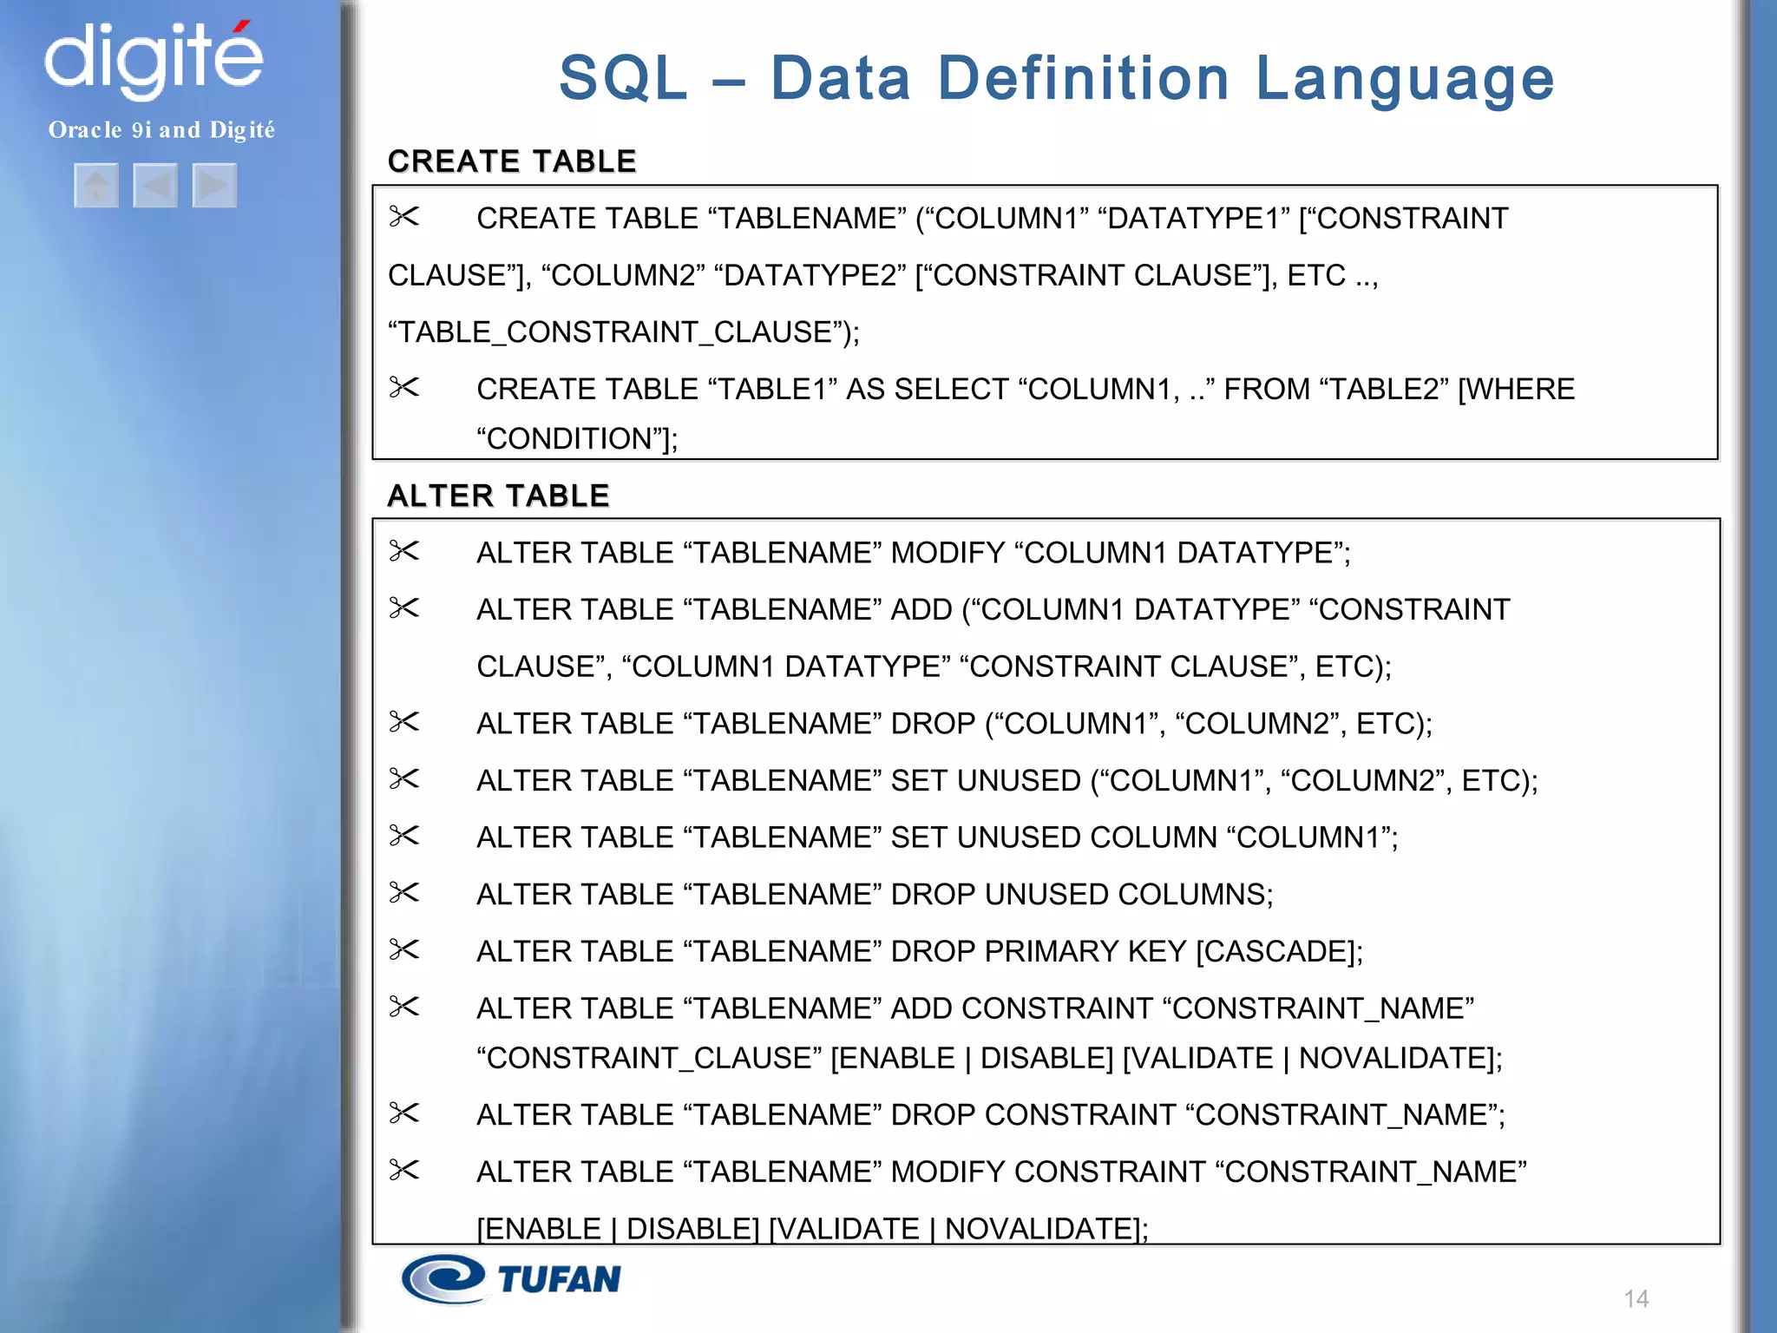Click scissors bullet beside ADD CONSTRAINT

pos(404,1006)
